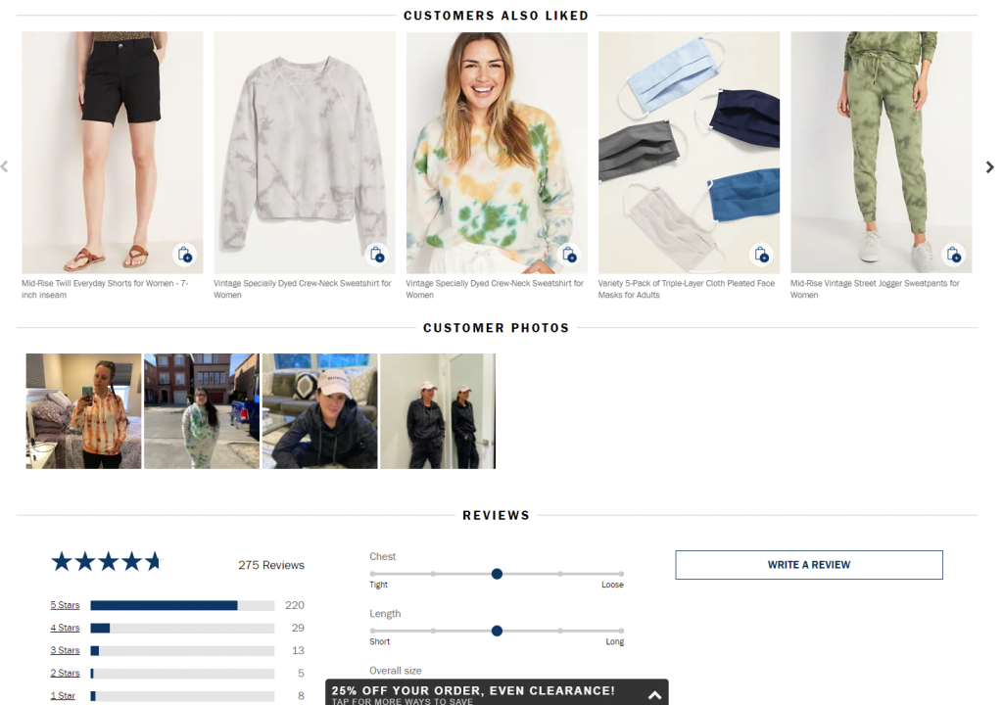Show previous recommended products with left arrow
Viewport: 1003px width, 705px height.
click(x=5, y=167)
